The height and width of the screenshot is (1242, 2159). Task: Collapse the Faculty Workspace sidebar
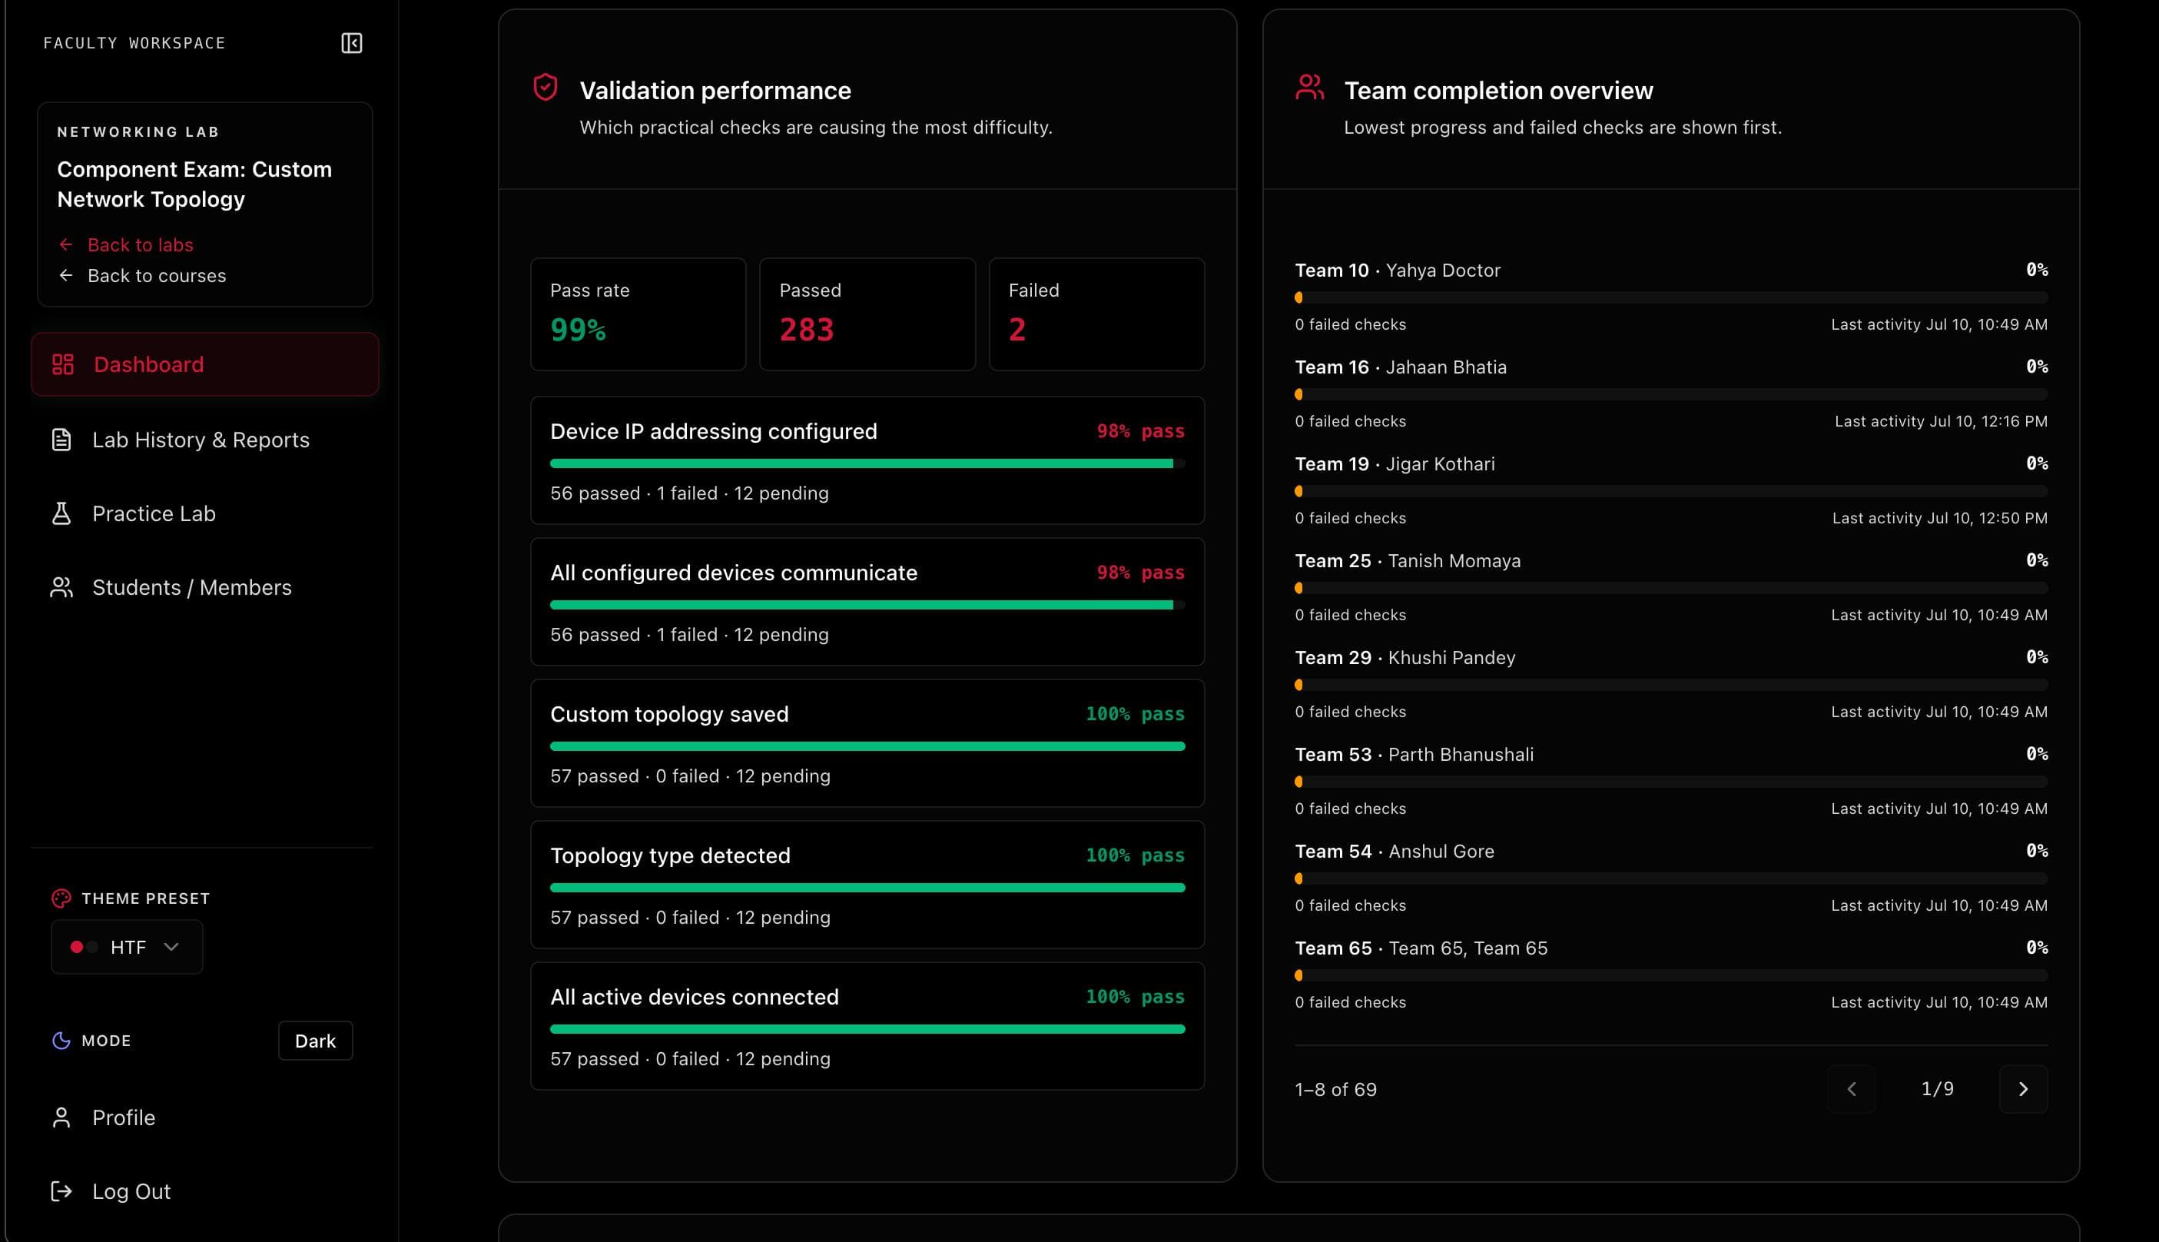tap(351, 42)
